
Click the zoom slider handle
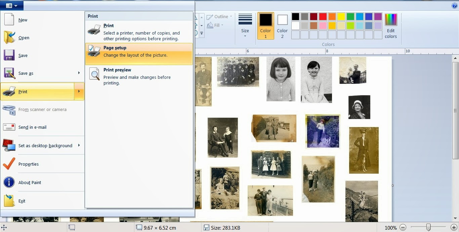pyautogui.click(x=428, y=228)
